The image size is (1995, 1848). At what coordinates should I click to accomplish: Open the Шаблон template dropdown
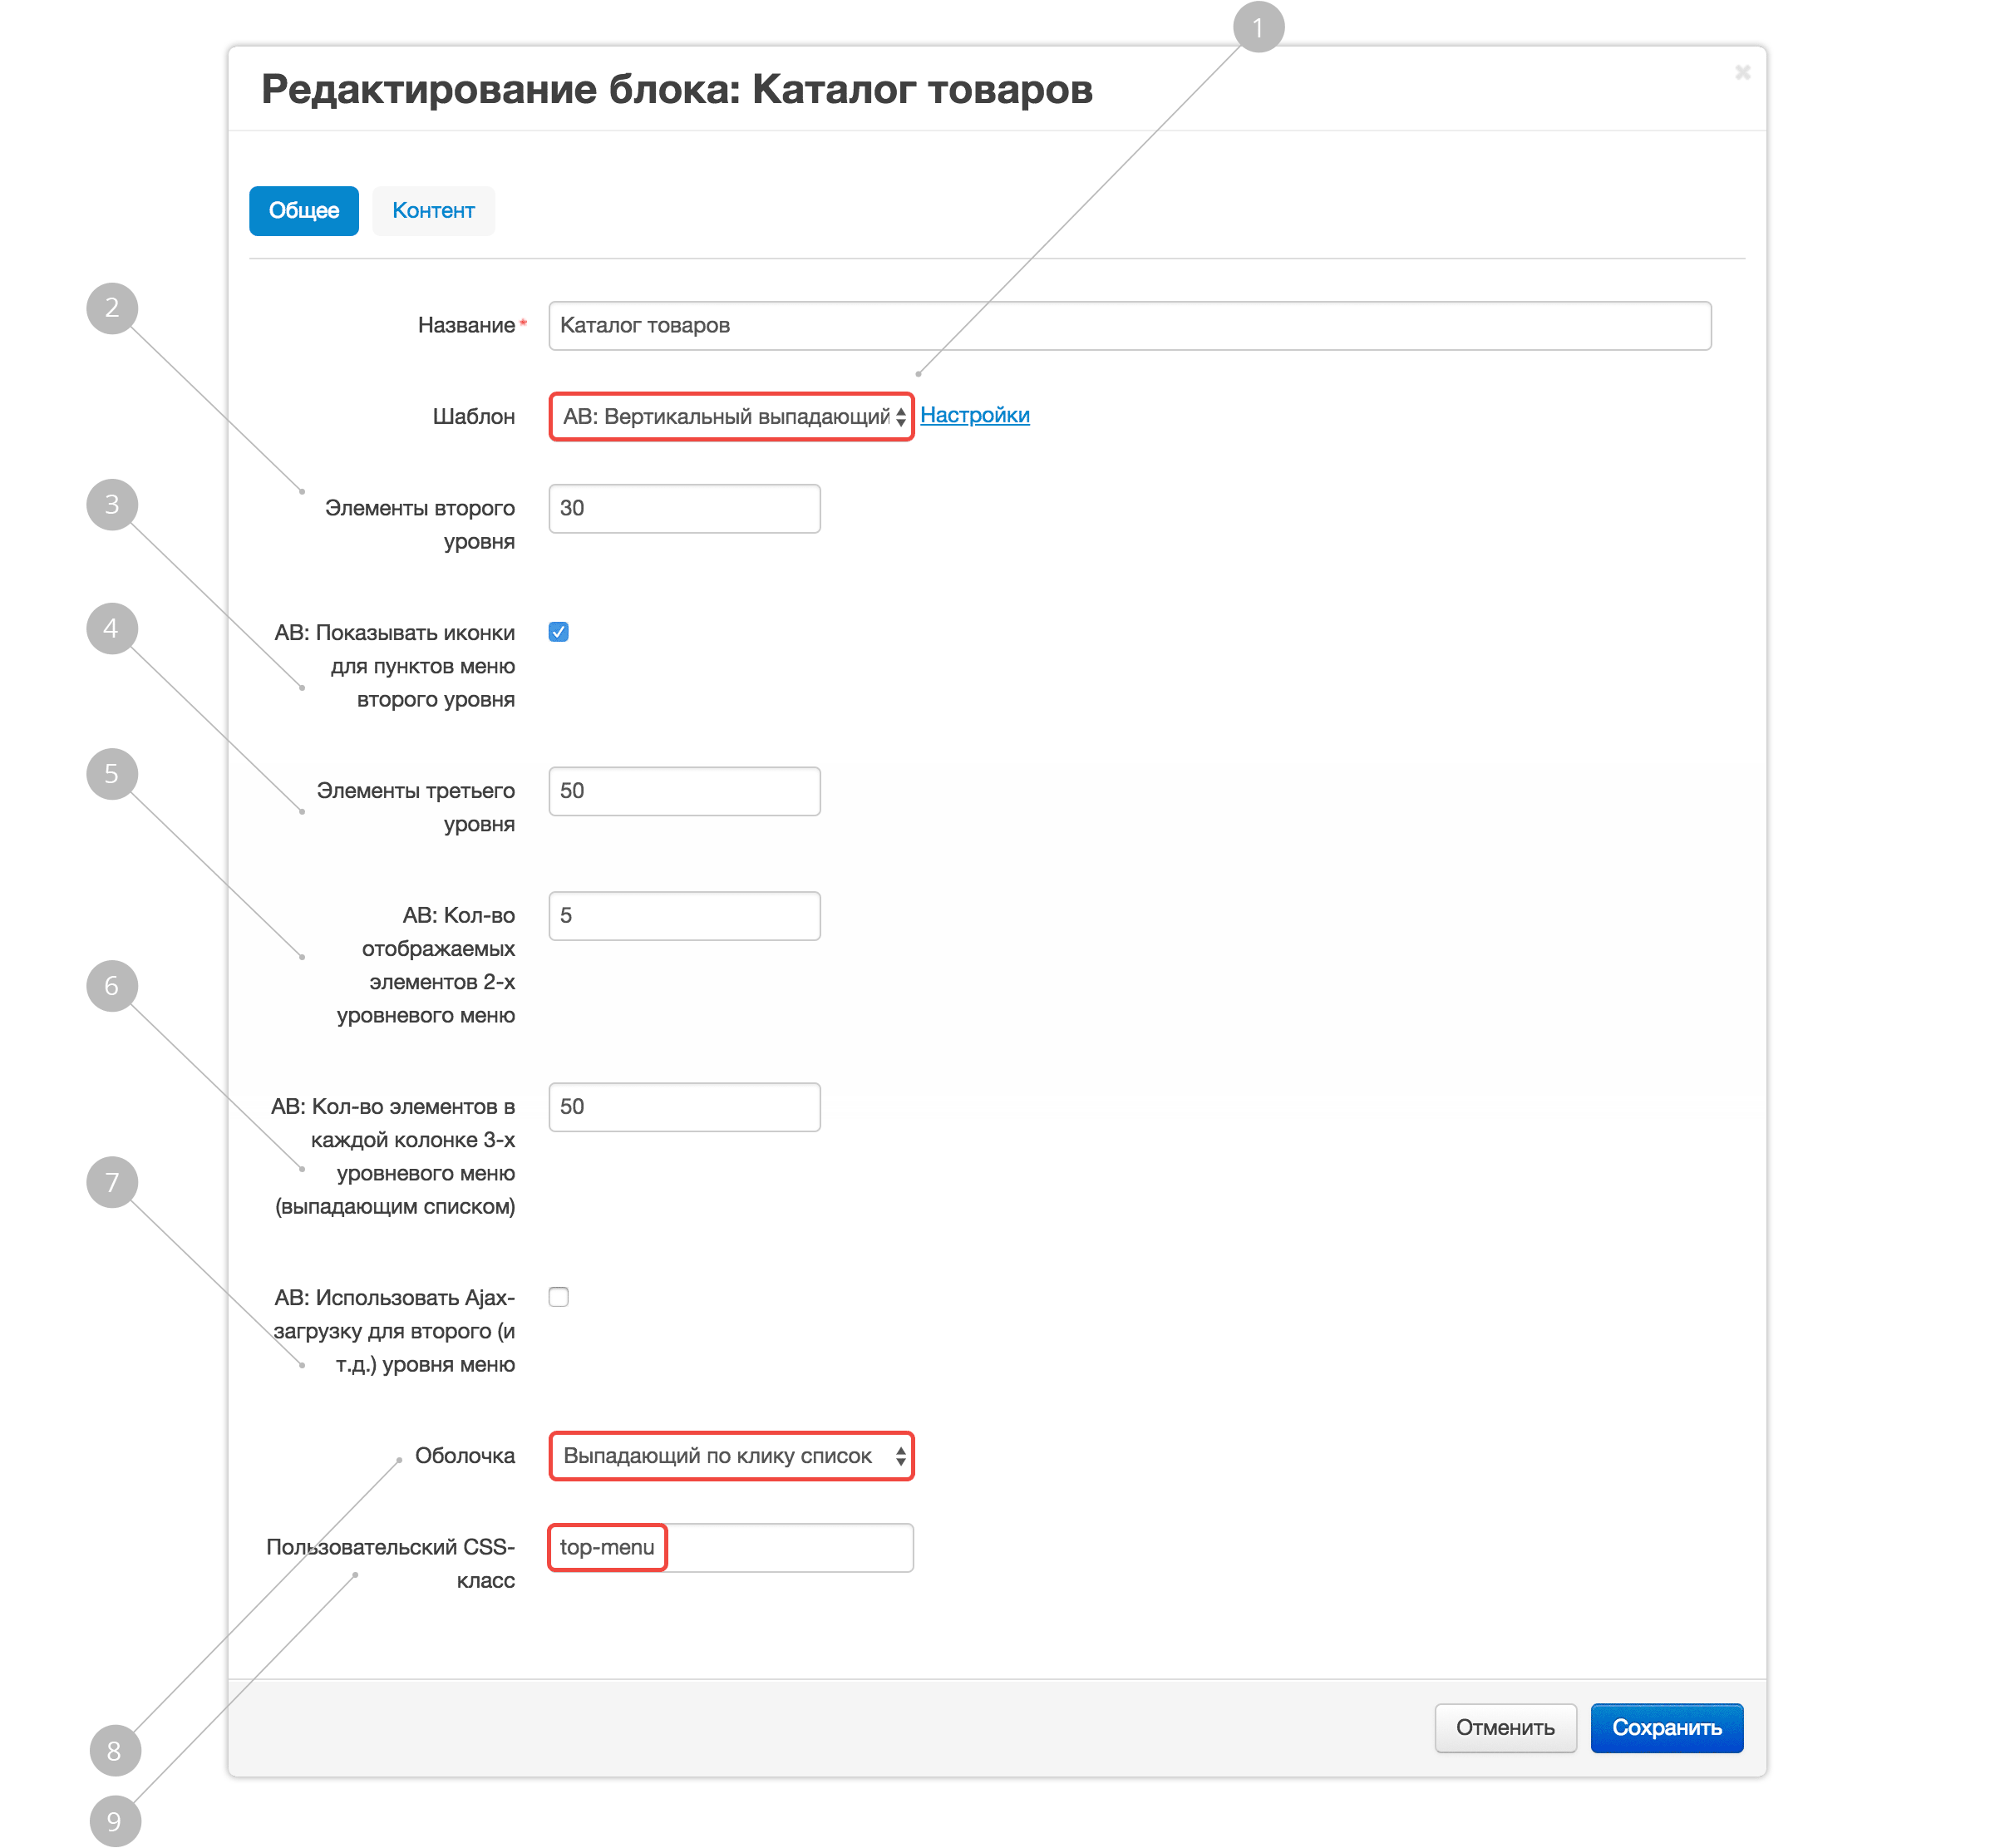point(731,417)
